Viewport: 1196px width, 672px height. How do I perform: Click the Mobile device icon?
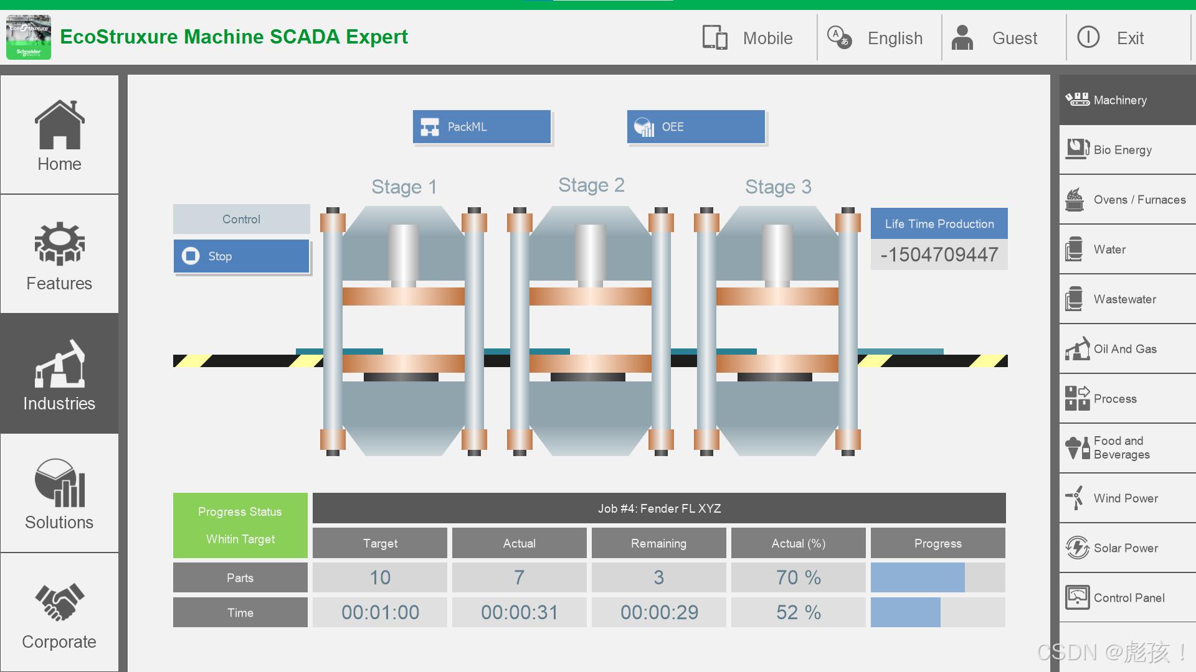pos(715,37)
